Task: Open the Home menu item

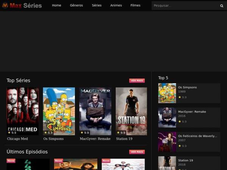Action: pyautogui.click(x=57, y=5)
